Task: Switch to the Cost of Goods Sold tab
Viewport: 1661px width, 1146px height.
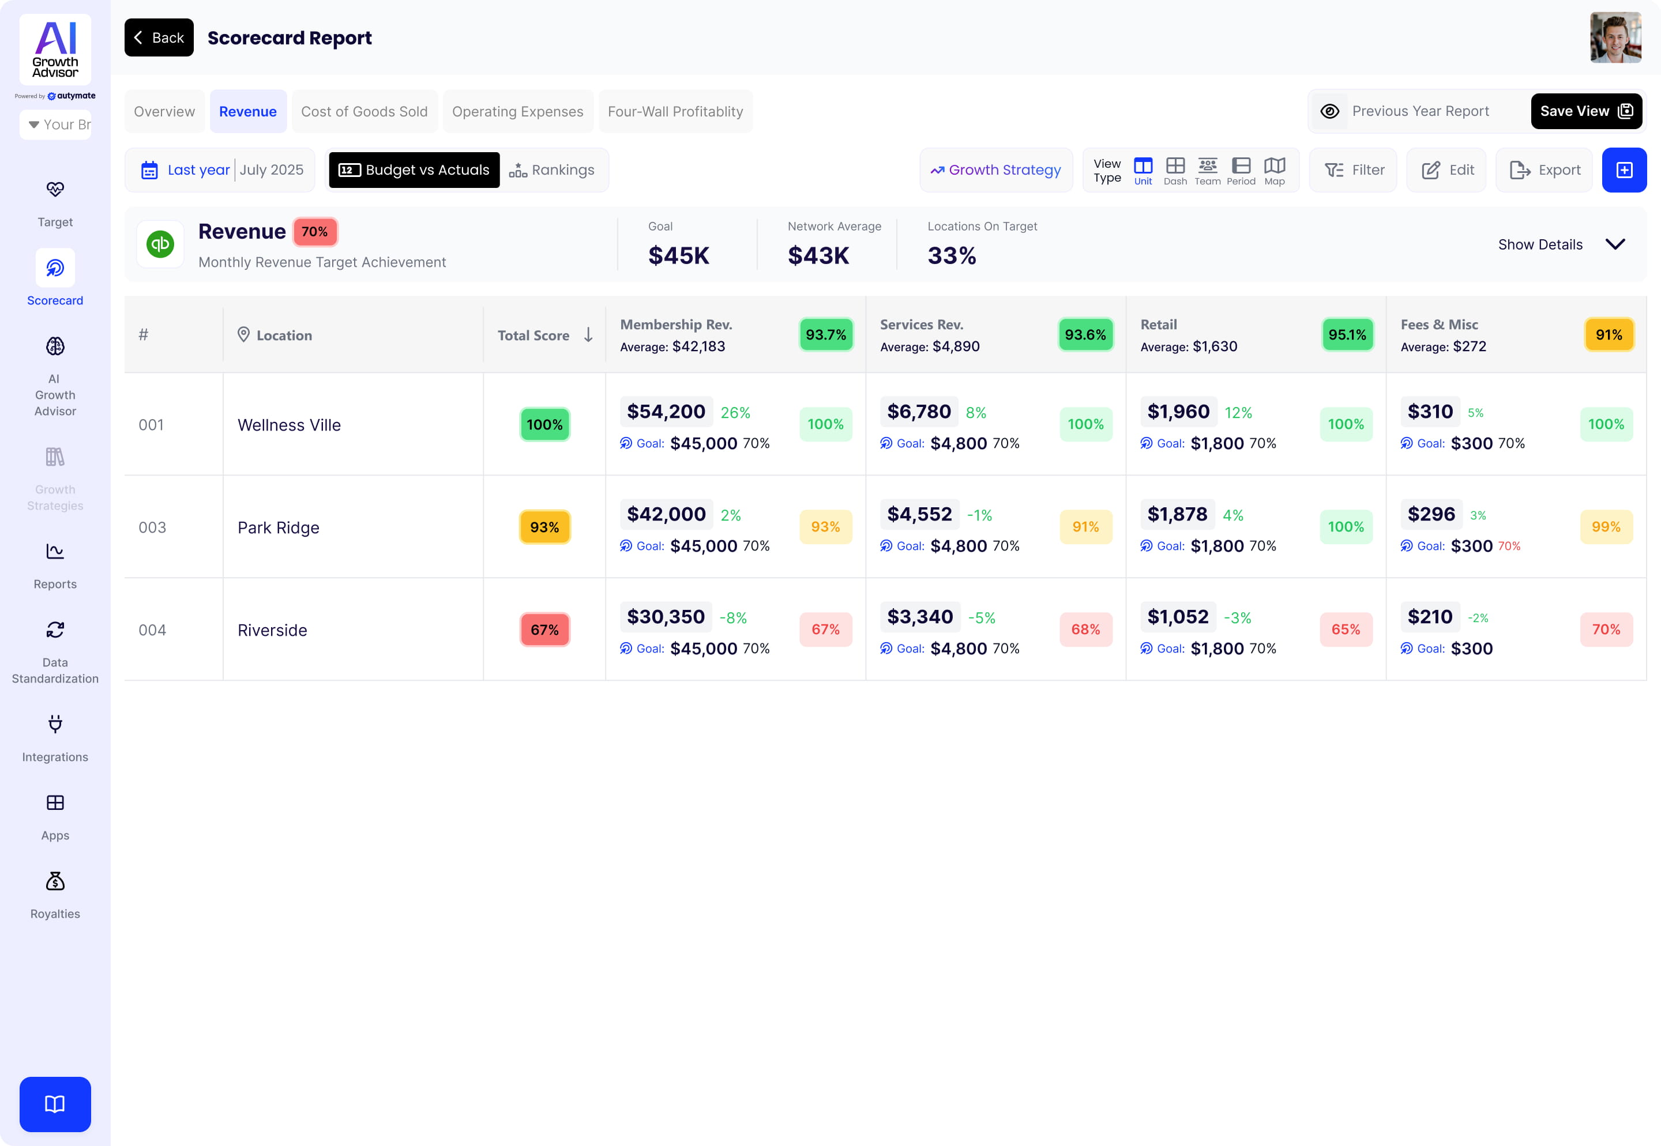Action: [x=365, y=111]
